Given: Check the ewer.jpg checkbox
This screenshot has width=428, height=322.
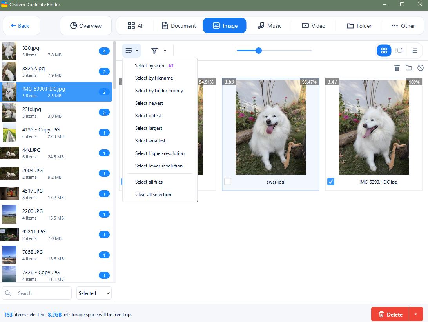Looking at the screenshot, I should [228, 182].
